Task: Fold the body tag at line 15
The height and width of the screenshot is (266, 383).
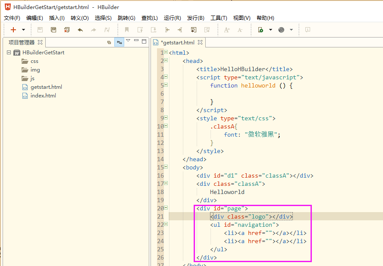Action: 166,166
